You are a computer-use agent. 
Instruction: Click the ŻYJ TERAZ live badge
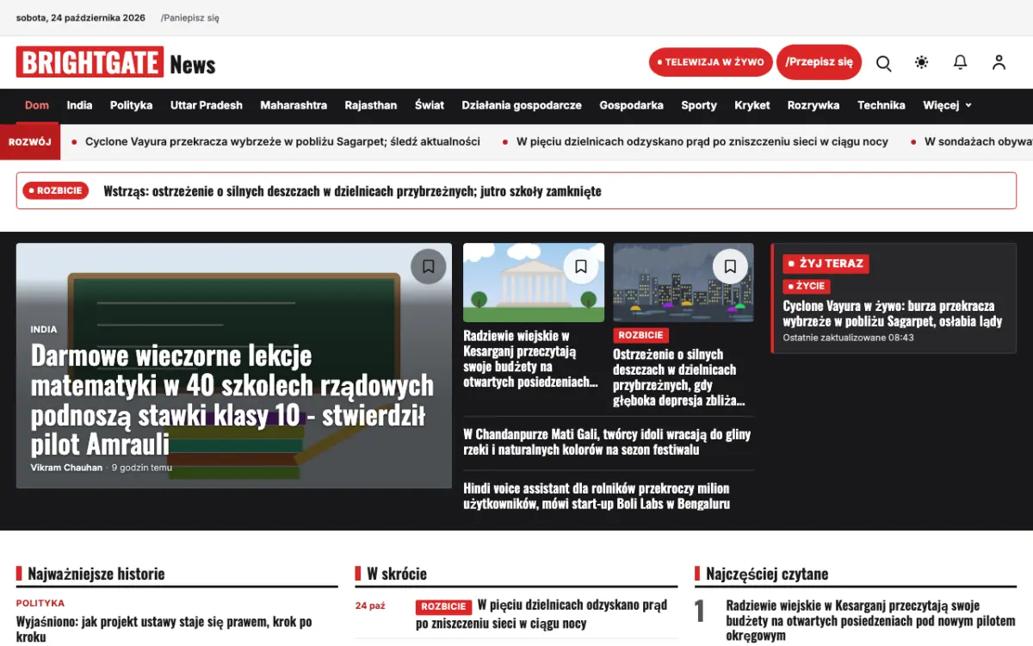point(826,264)
